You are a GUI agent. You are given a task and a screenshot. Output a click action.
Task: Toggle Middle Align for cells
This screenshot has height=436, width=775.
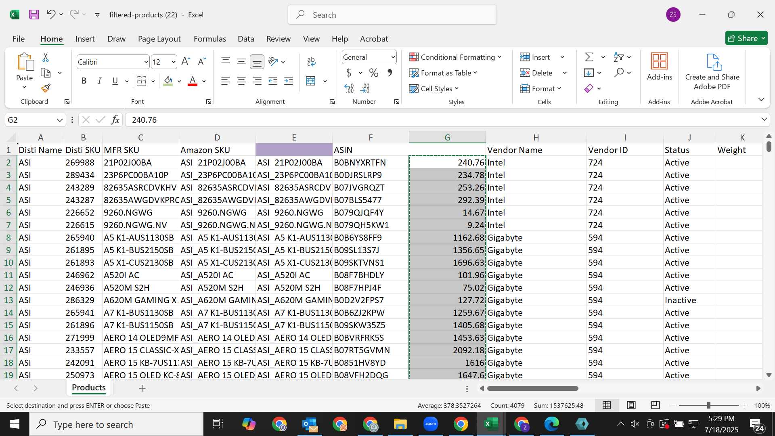(x=241, y=61)
